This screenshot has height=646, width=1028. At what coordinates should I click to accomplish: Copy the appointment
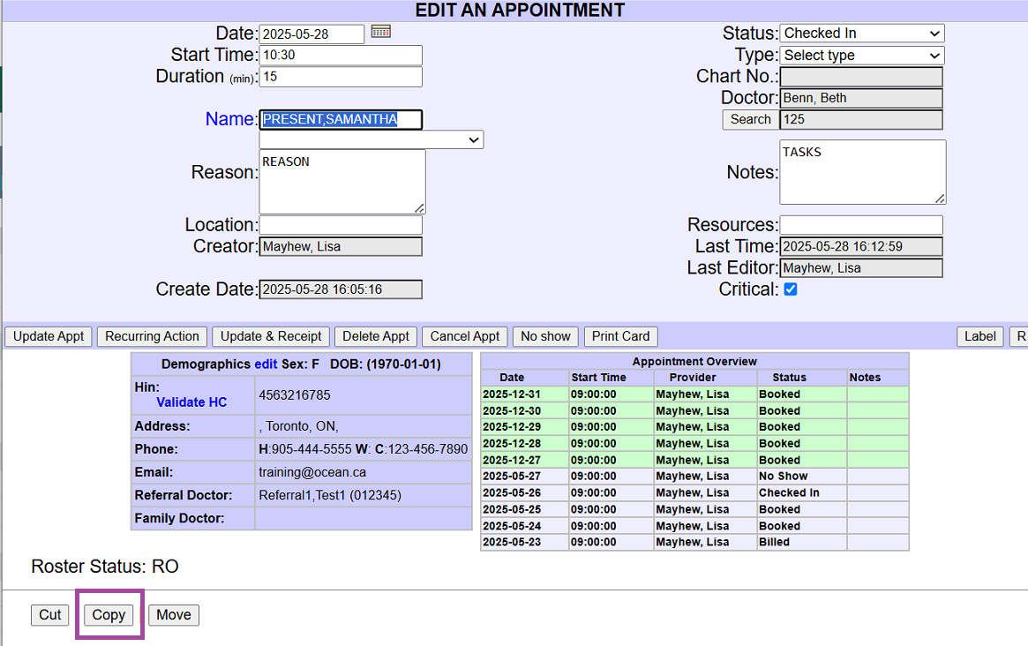pos(108,615)
